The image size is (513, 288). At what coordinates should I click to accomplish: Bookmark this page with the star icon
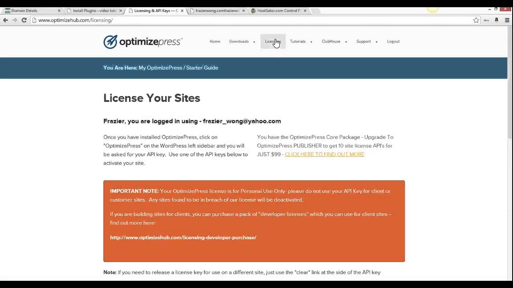point(476,20)
